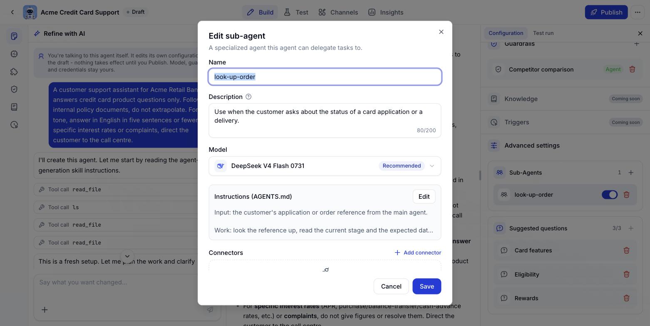The width and height of the screenshot is (650, 326).
Task: Delete the Rewards suggested question
Action: pyautogui.click(x=626, y=298)
